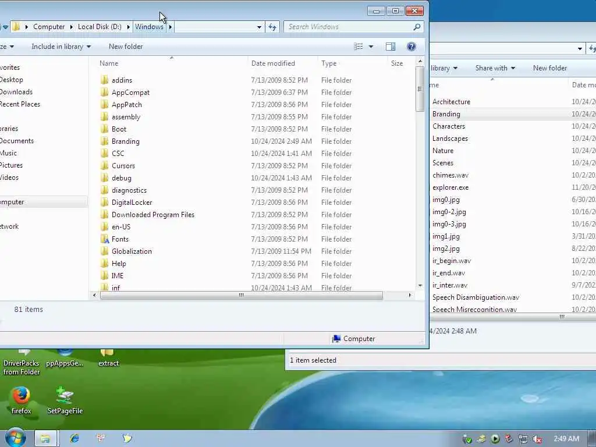Viewport: 596px width, 447px height.
Task: Click the refresh button beside address bar
Action: 272,27
